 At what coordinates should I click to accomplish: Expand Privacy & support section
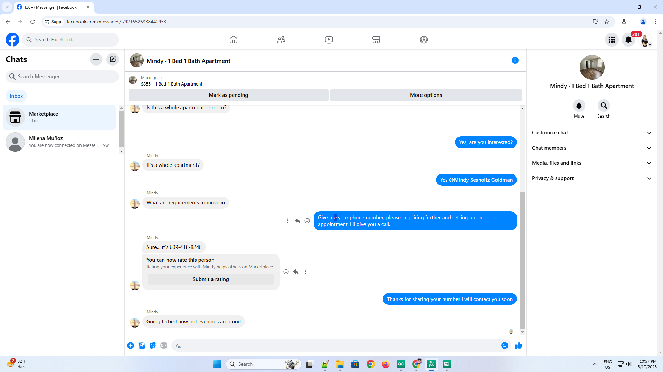(591, 178)
